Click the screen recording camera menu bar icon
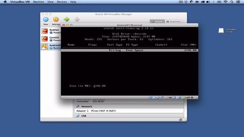This screenshot has height=137, width=244. coord(181,2)
